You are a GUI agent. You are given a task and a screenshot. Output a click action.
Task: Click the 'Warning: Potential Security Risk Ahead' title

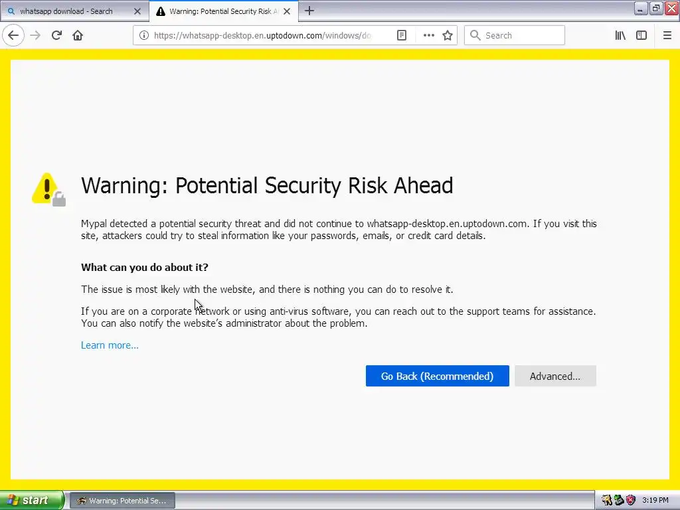267,186
